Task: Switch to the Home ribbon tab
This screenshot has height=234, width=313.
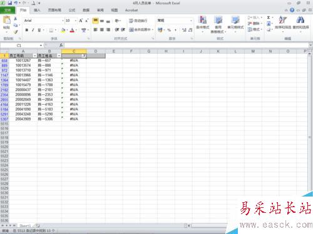Action: 23,10
